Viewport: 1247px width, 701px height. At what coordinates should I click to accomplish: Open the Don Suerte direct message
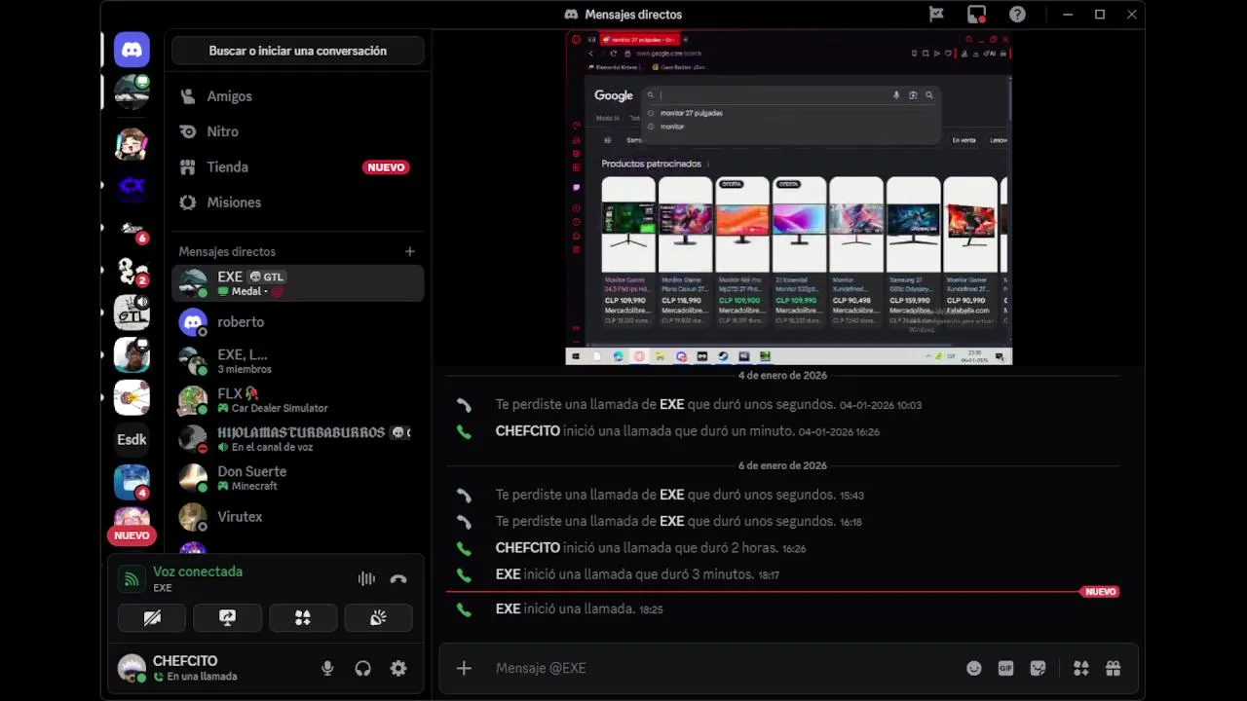coord(297,478)
